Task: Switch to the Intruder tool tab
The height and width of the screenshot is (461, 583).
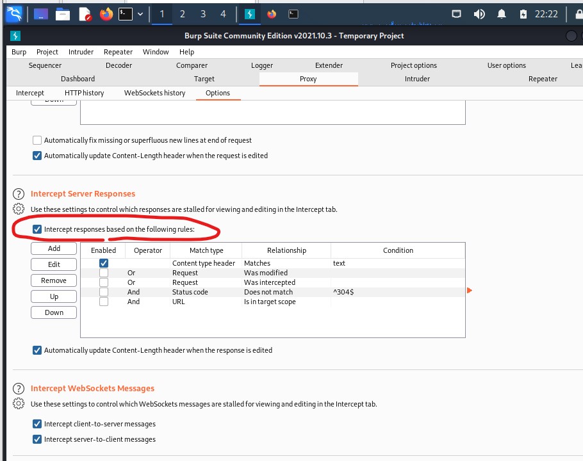Action: (x=417, y=79)
